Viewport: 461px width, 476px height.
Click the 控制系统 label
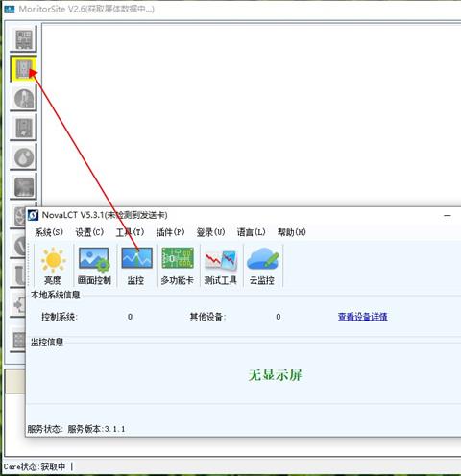[60, 317]
